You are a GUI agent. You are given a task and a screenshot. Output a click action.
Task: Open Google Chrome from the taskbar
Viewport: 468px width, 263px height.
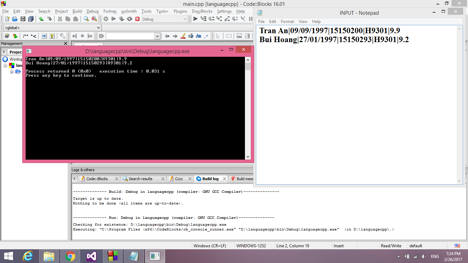[x=70, y=256]
